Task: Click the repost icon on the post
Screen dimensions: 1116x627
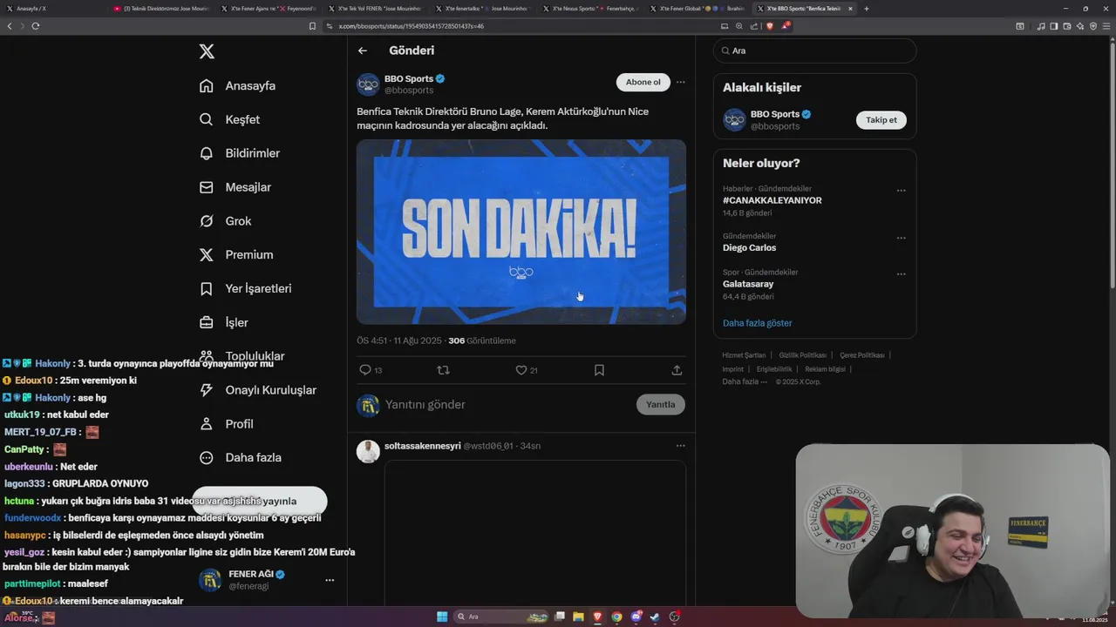Action: coord(443,370)
